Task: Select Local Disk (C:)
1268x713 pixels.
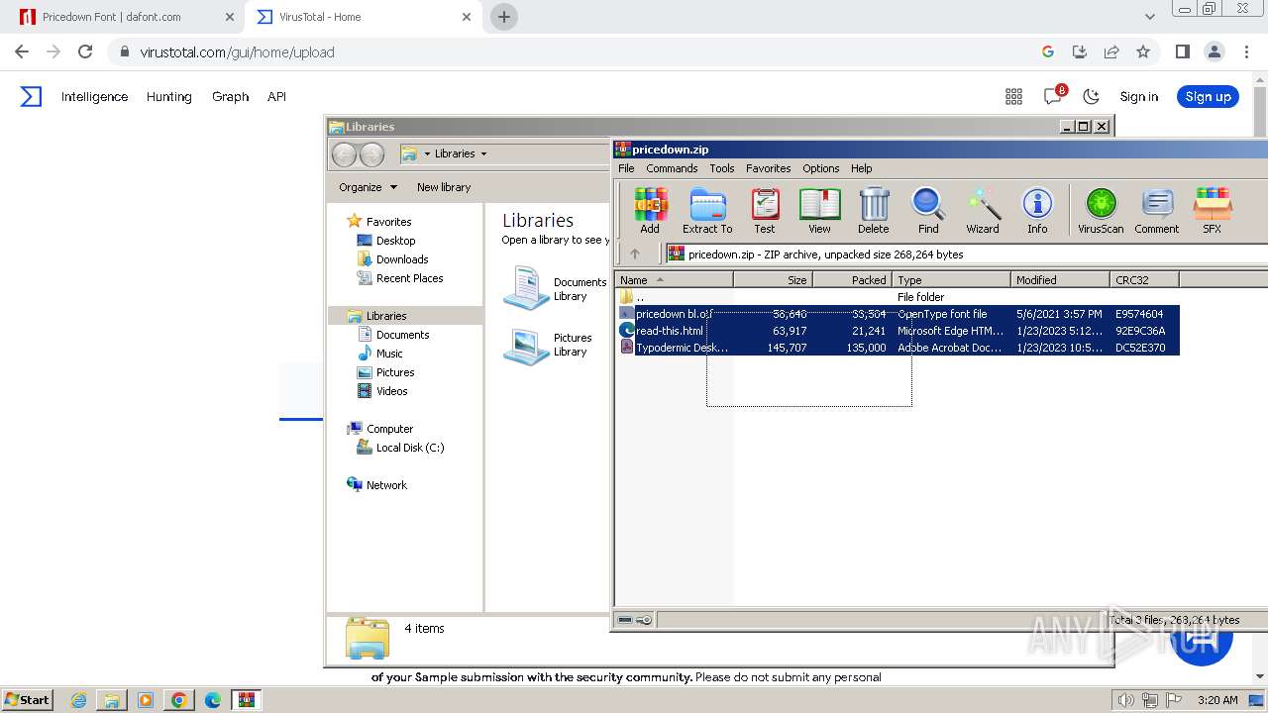Action: pos(400,448)
